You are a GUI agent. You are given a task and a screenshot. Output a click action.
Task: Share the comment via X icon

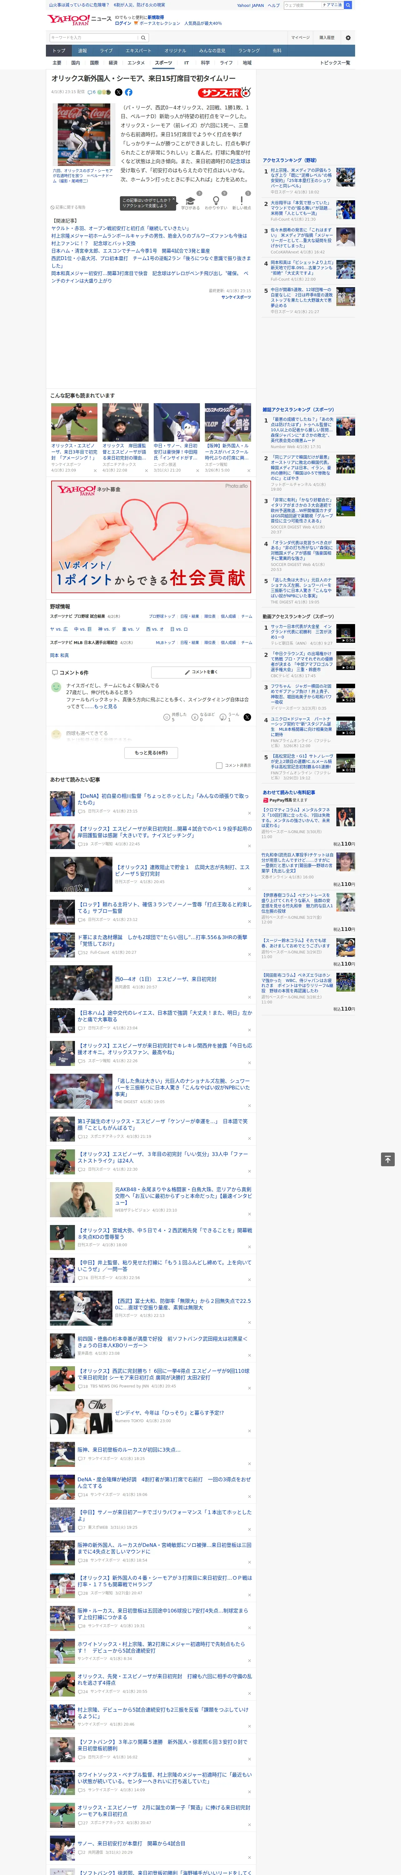coord(247,717)
